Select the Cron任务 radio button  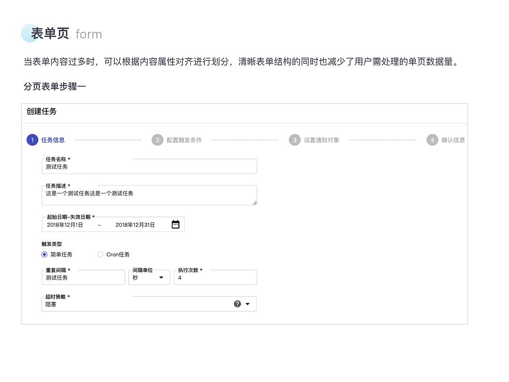coord(100,254)
